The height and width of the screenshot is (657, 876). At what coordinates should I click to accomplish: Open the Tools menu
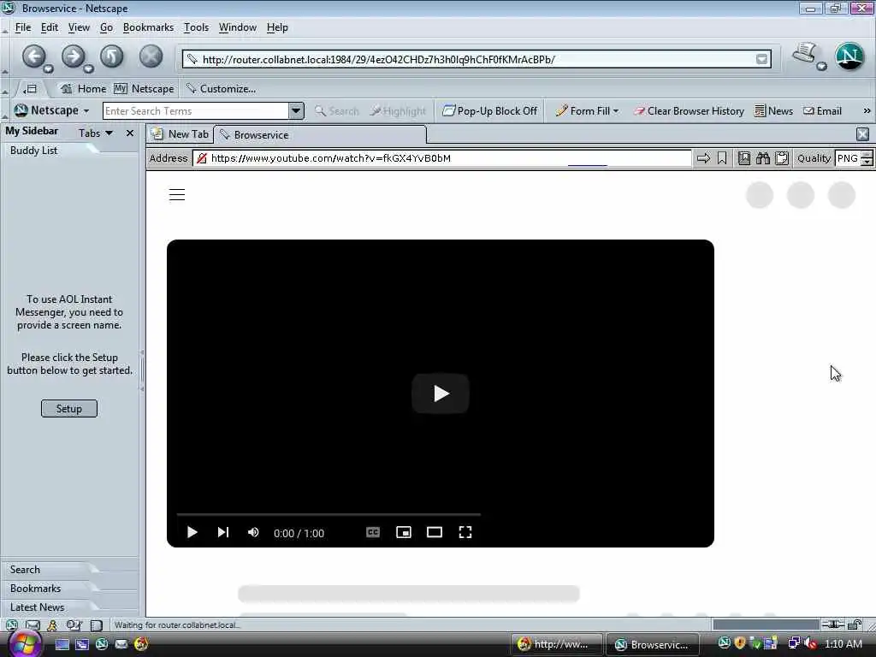(x=196, y=27)
